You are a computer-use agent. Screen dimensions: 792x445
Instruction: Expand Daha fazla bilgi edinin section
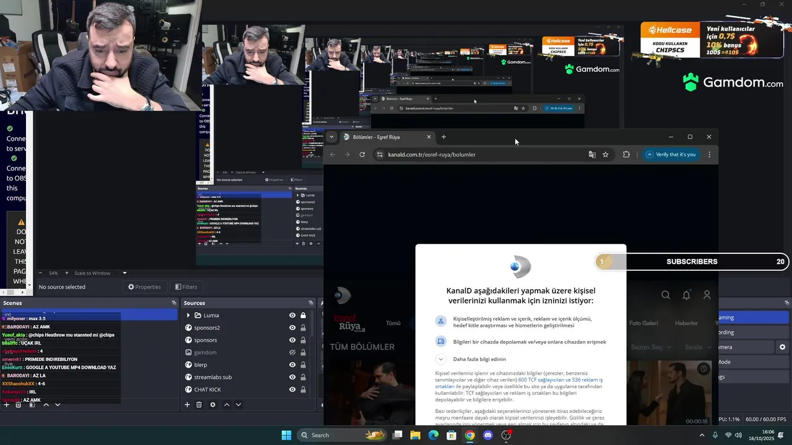(441, 359)
